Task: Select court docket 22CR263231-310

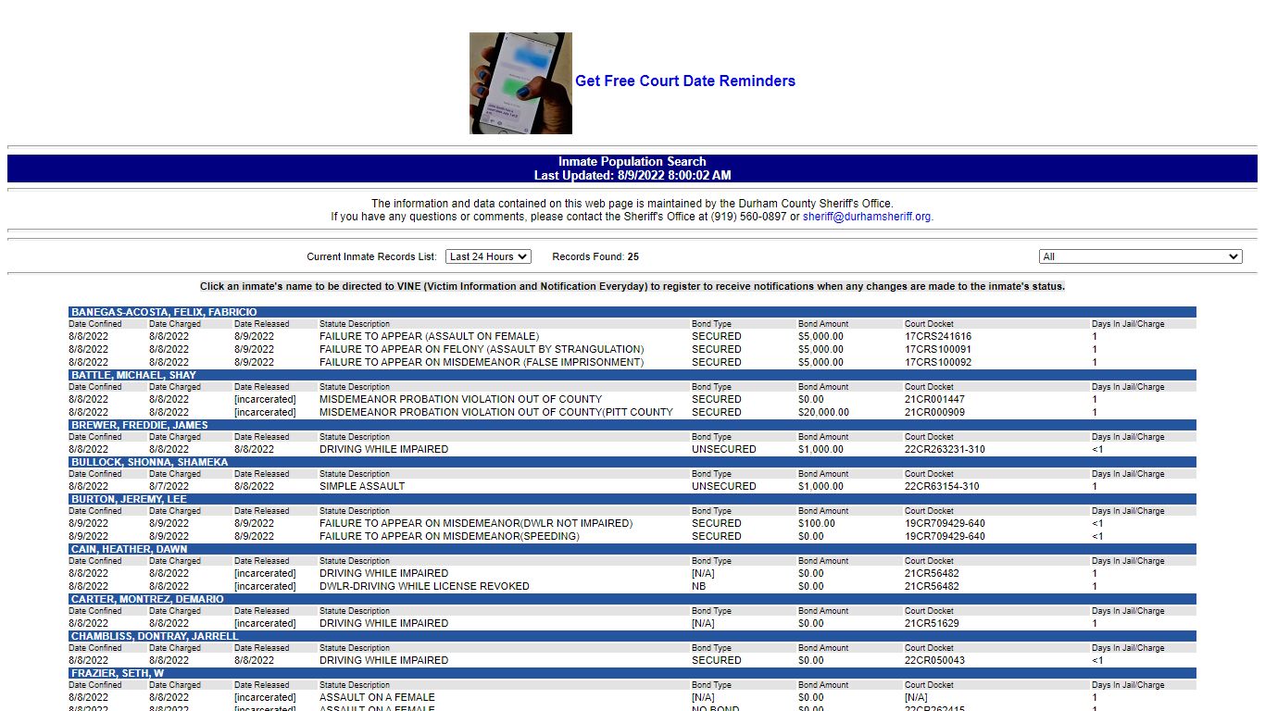Action: click(945, 450)
